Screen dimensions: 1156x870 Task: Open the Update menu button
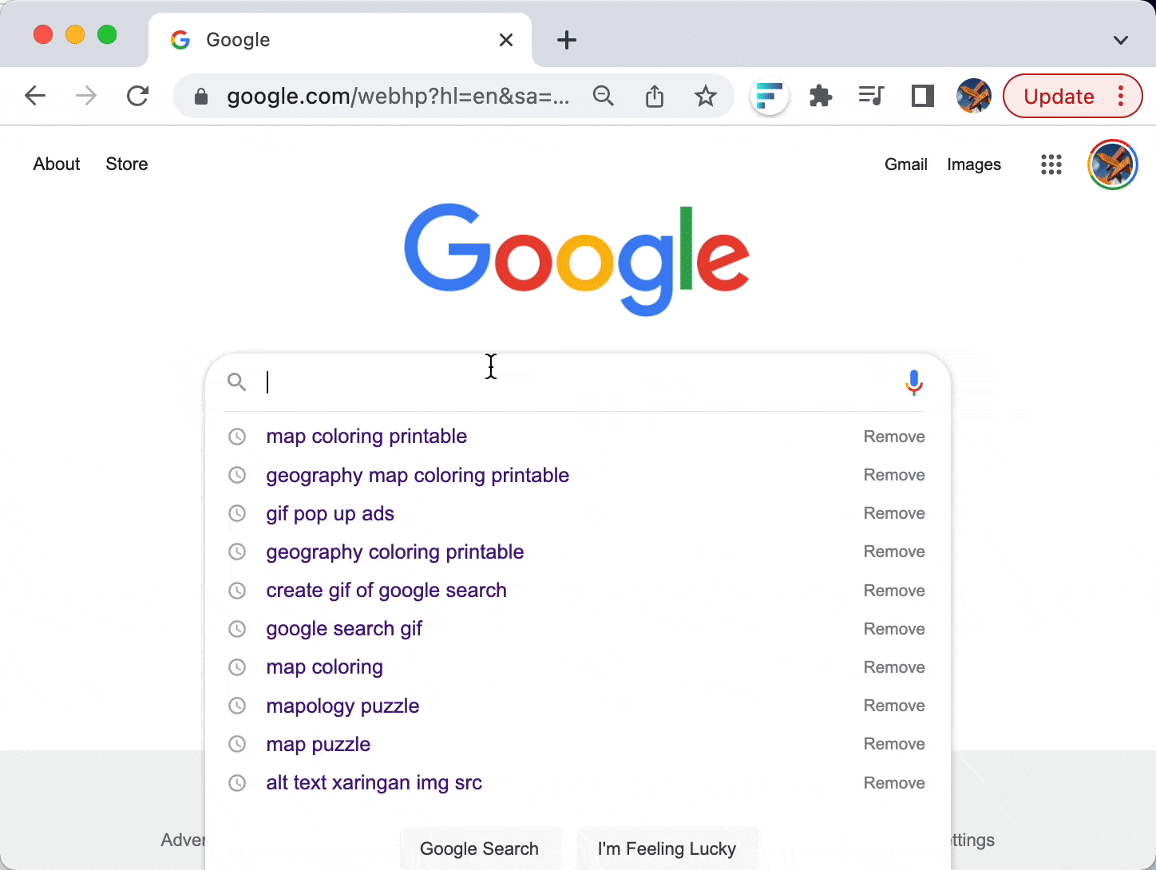point(1072,97)
